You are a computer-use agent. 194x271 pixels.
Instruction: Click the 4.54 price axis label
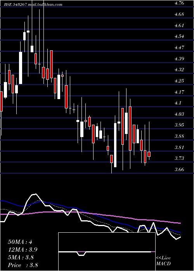pyautogui.click(x=179, y=36)
